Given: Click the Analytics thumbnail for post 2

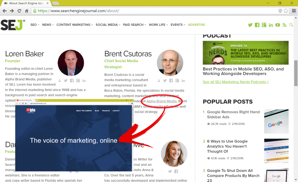Looking at the screenshot, I should click(x=276, y=151).
